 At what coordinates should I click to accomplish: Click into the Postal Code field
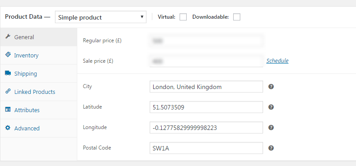coord(206,148)
